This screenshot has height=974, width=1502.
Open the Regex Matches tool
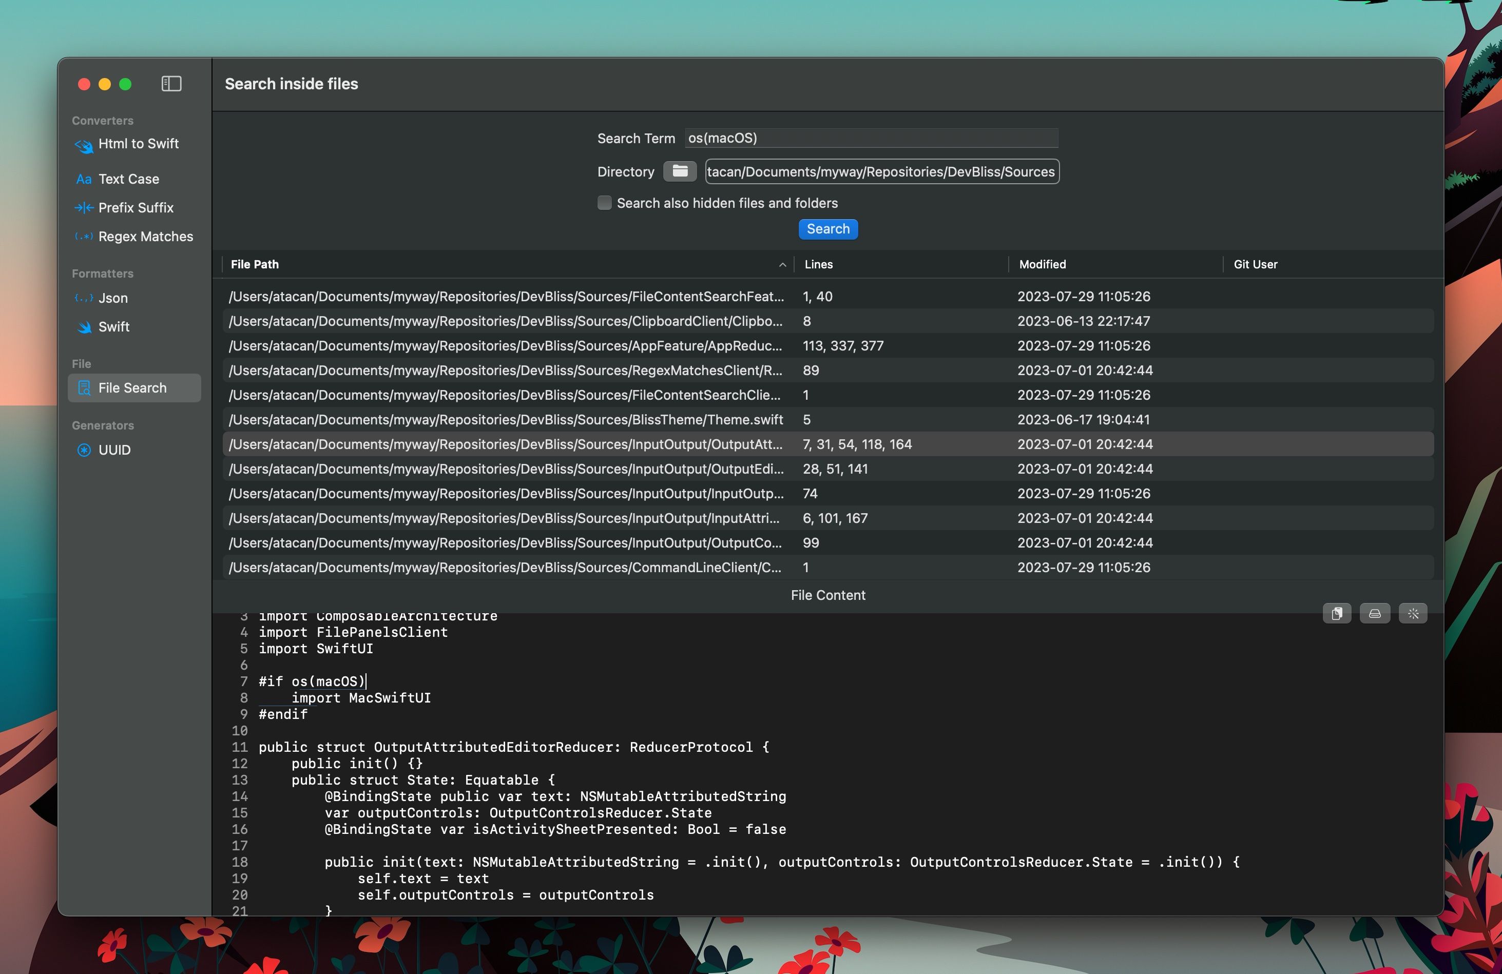pyautogui.click(x=134, y=237)
